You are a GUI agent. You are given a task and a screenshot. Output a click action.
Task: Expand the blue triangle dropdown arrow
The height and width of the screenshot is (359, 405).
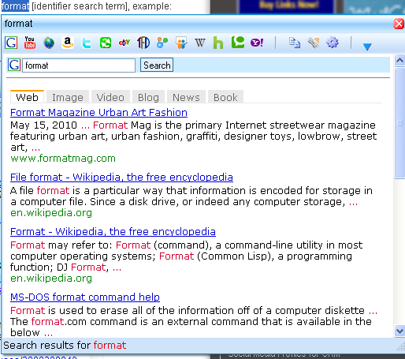[x=367, y=47]
